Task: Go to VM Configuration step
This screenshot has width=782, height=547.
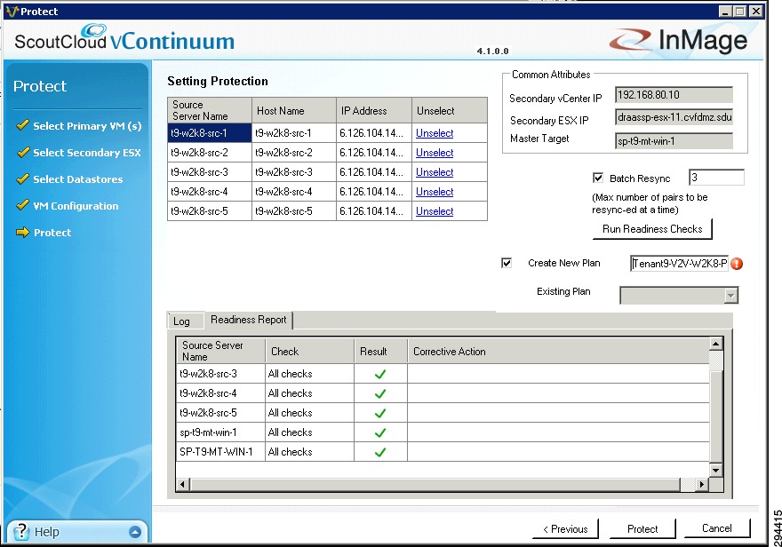Action: 76,206
